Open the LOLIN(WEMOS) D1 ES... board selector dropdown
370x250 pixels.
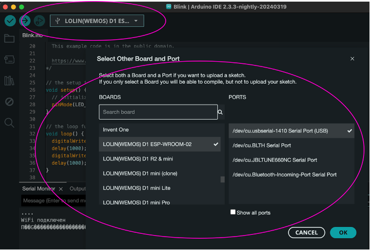[x=97, y=21]
